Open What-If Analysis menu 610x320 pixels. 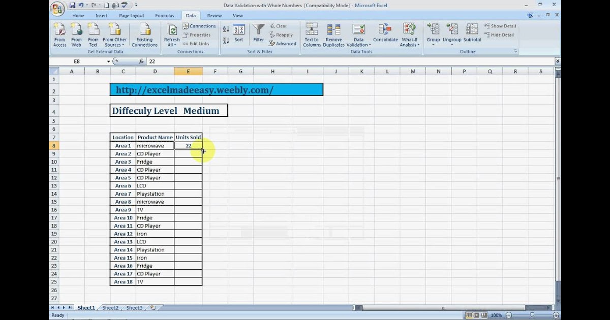click(x=410, y=36)
